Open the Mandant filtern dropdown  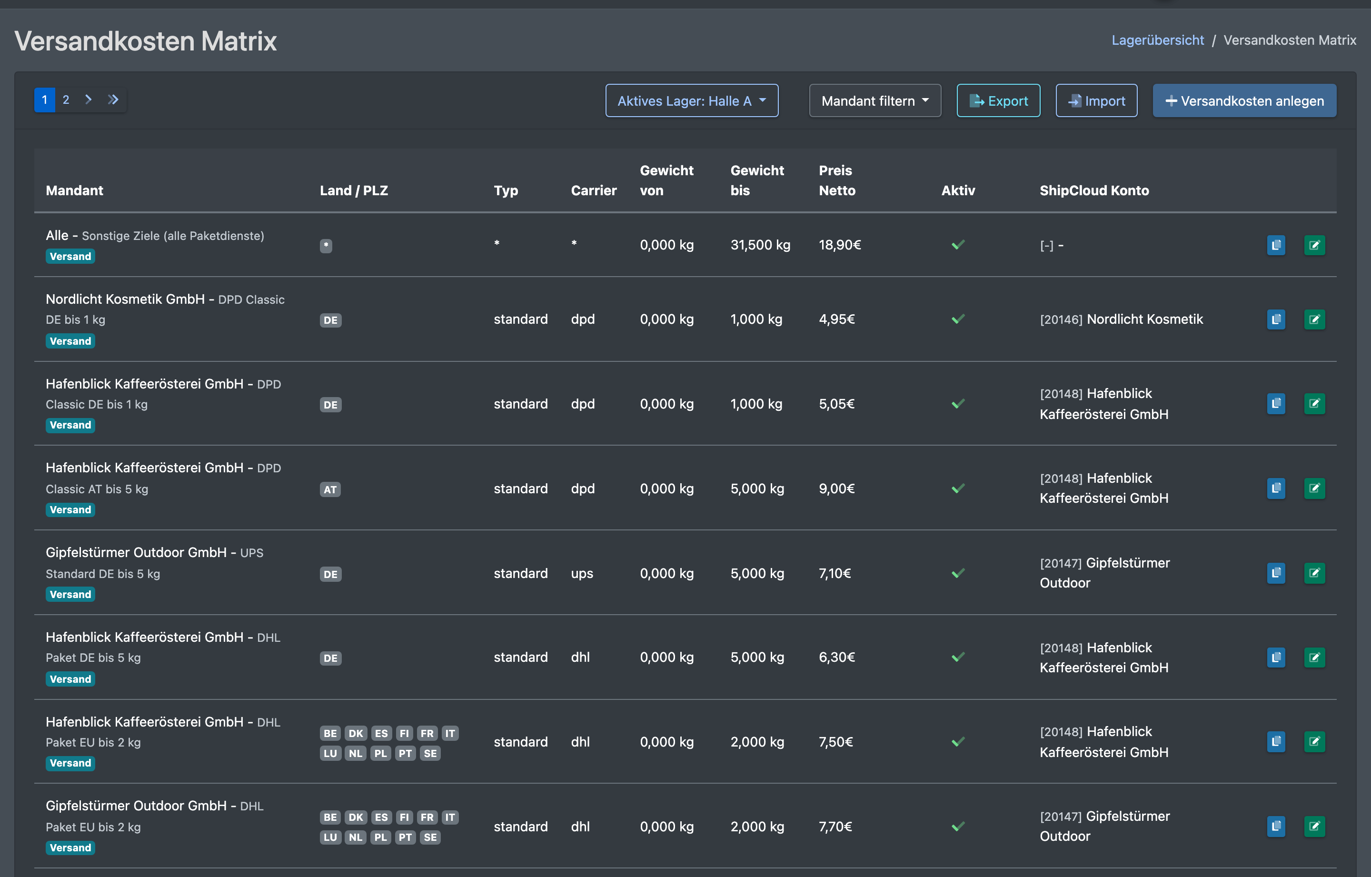point(875,101)
